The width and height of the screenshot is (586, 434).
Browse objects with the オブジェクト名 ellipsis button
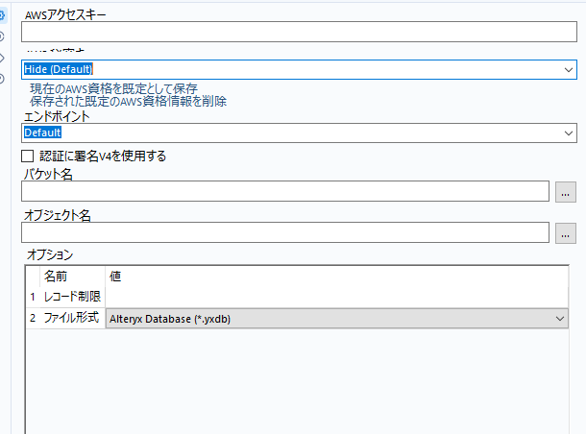(566, 233)
